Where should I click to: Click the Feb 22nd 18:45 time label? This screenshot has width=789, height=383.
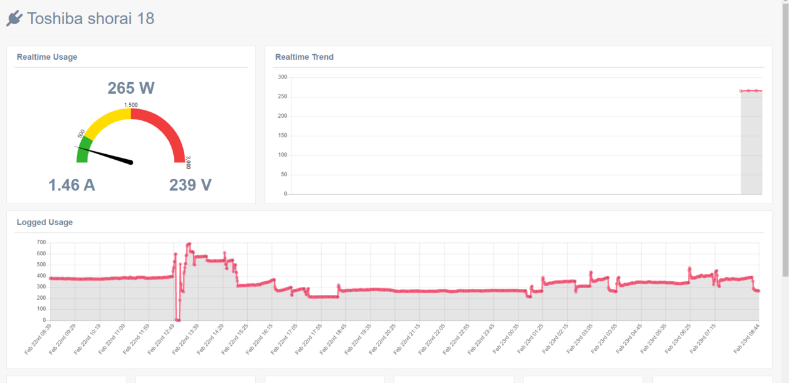(334, 339)
